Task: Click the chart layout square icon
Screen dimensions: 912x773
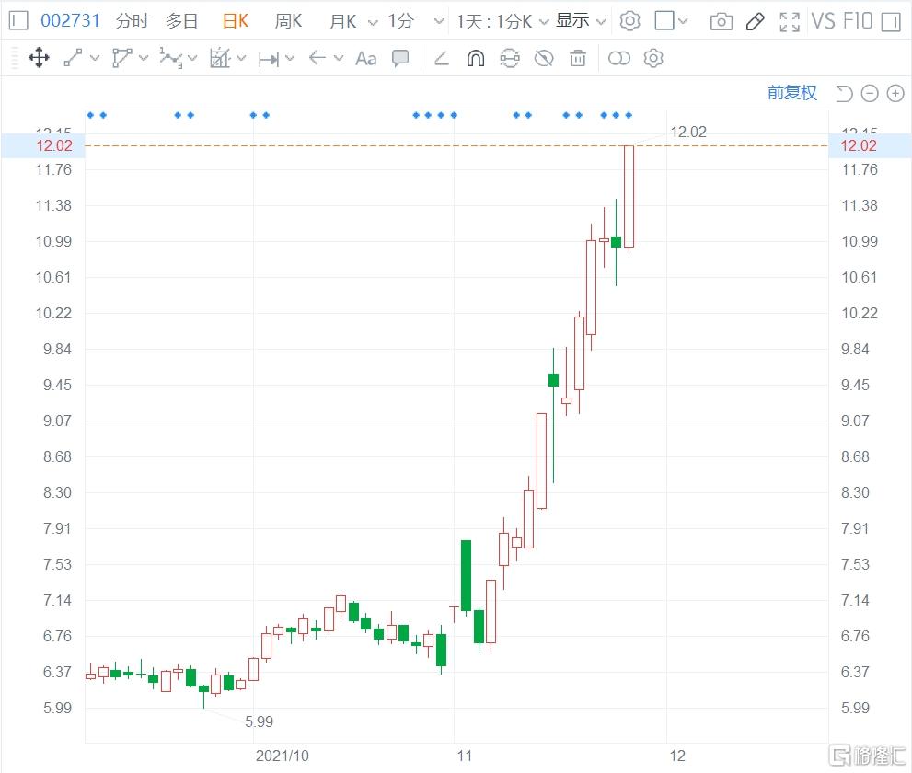Action: (x=664, y=21)
